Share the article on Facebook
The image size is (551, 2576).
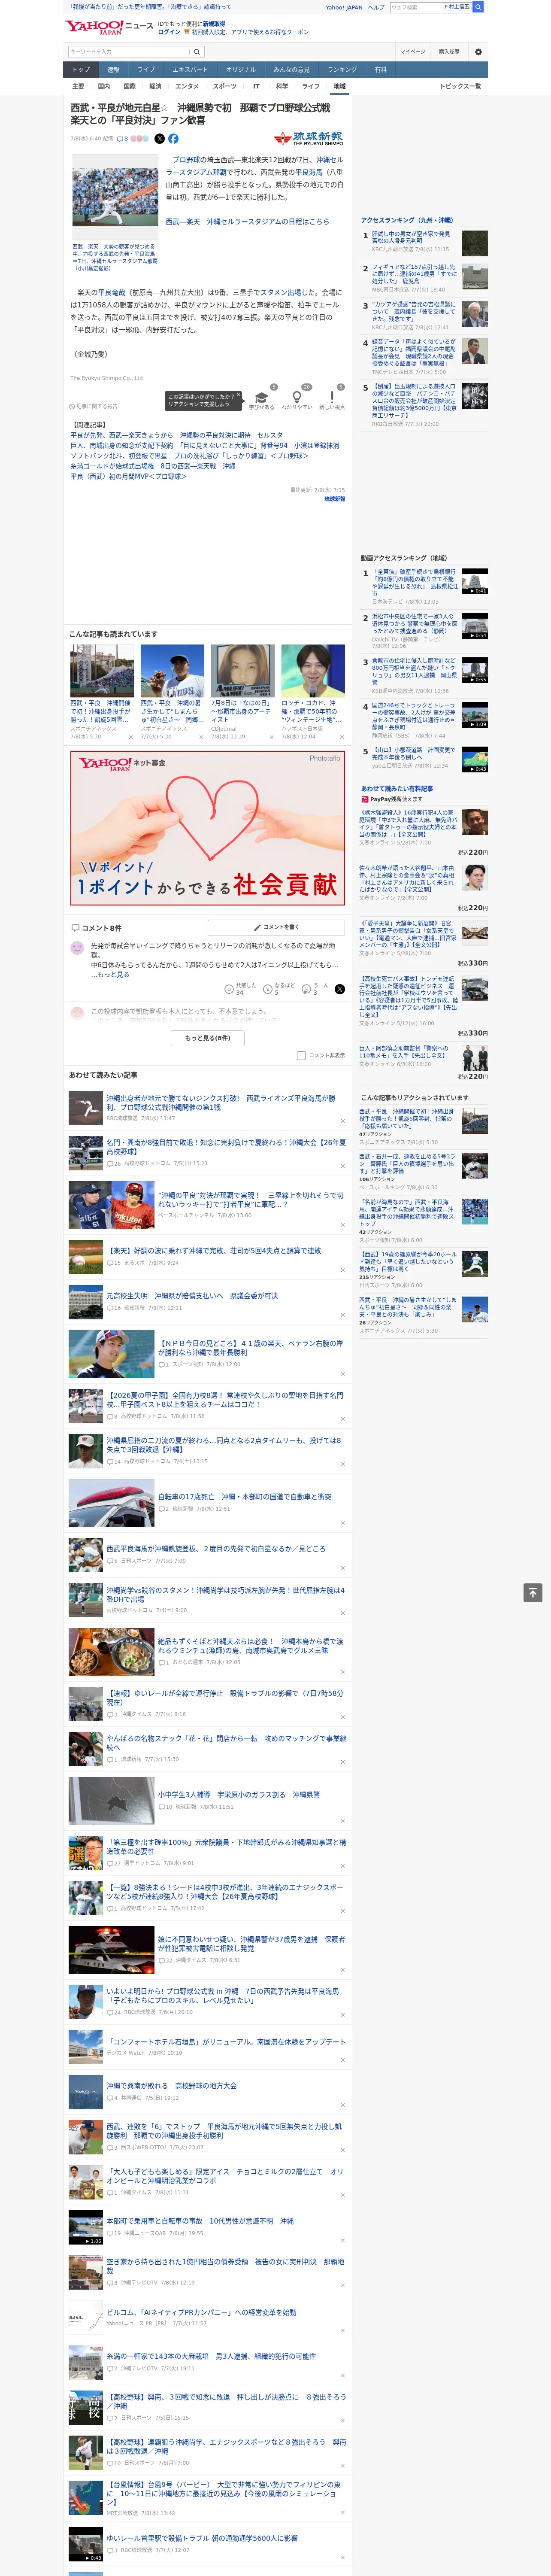[x=173, y=139]
